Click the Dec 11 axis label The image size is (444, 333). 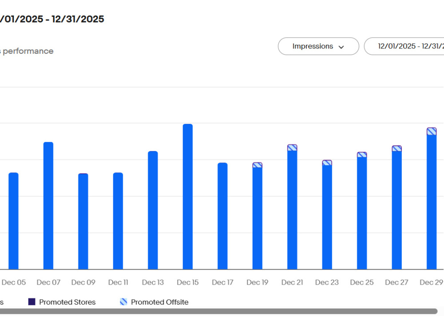(x=118, y=282)
